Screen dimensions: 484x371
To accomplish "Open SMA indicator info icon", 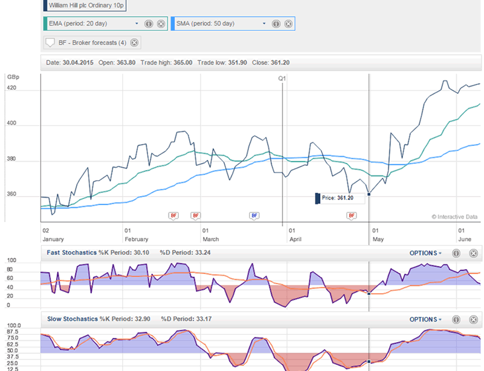I will (x=276, y=24).
